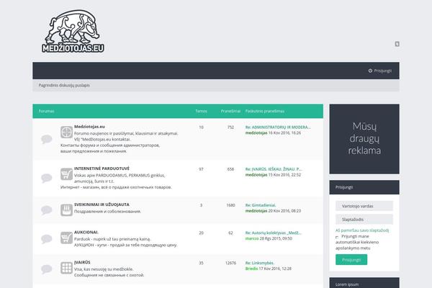
Task: Go to Pagrindinis diskusijų puslapis breadcrumb
Action: (64, 86)
